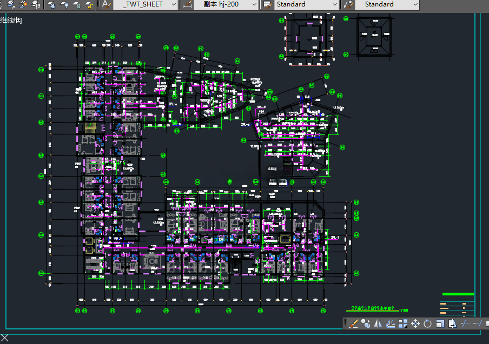Select the Erase tool in Modify toolbar
The image size is (489, 344).
click(353, 323)
